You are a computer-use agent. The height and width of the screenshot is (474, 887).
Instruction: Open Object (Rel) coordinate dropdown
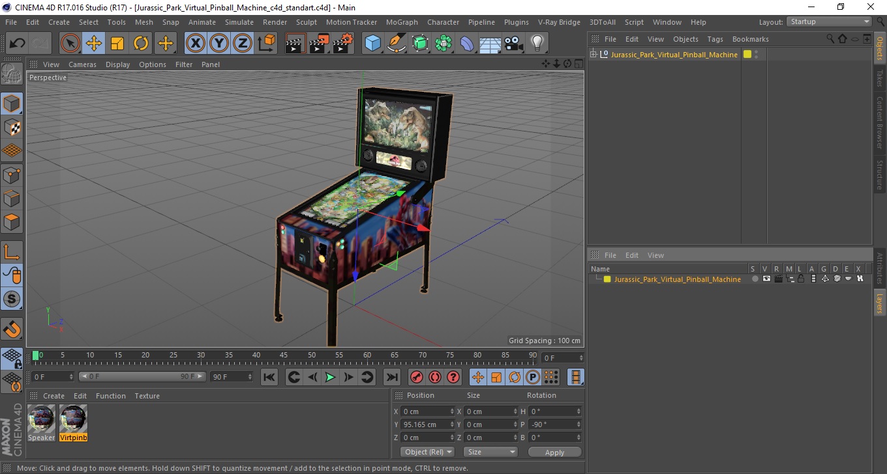tap(427, 452)
